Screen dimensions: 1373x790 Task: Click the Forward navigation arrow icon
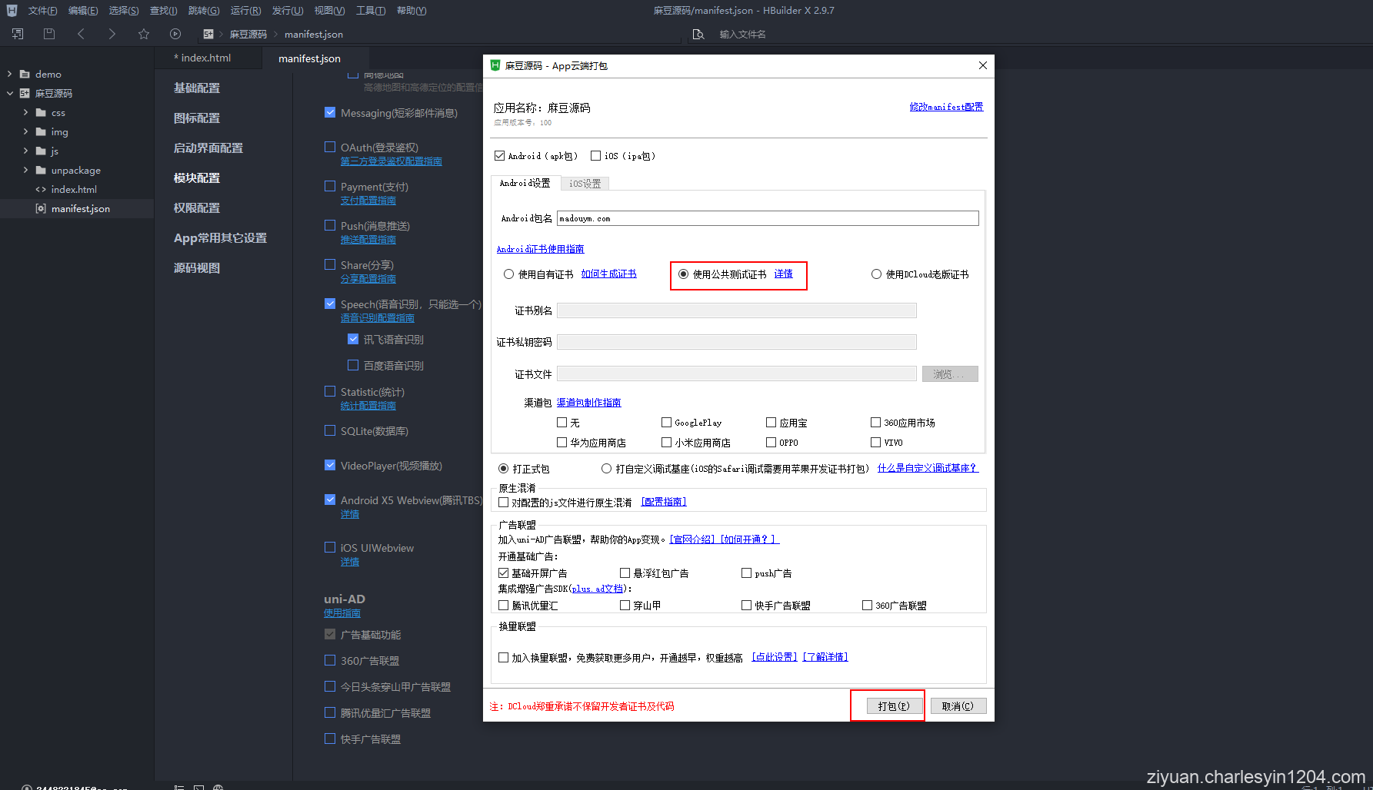(112, 34)
